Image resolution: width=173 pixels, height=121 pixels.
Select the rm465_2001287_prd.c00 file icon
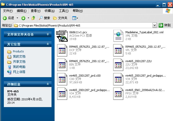pyautogui.click(x=62, y=79)
